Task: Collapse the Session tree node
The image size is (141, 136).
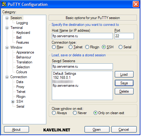Action: (x=7, y=18)
